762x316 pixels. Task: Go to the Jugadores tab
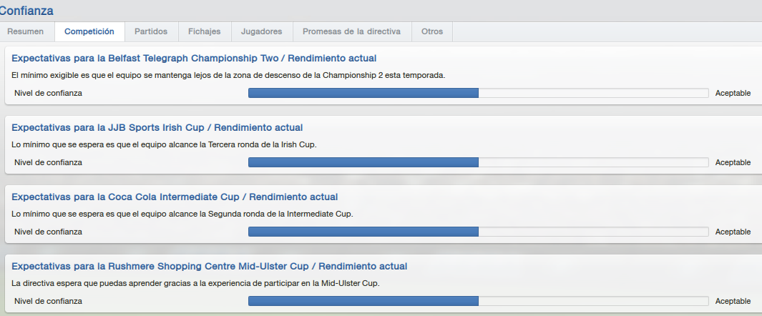(261, 31)
